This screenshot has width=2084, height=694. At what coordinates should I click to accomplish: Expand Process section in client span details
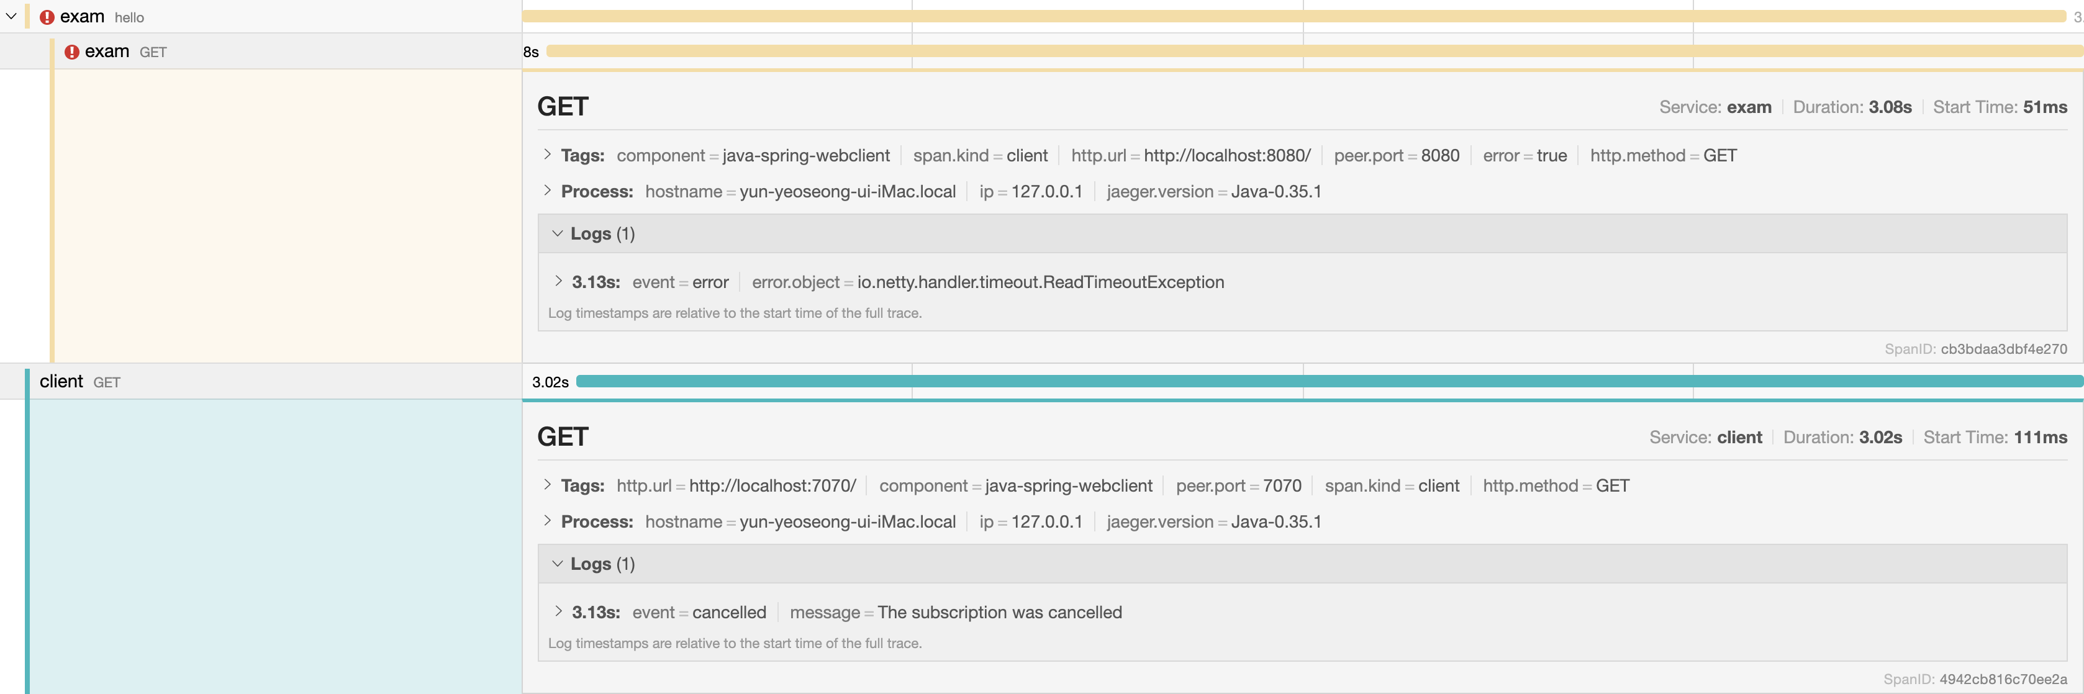548,521
